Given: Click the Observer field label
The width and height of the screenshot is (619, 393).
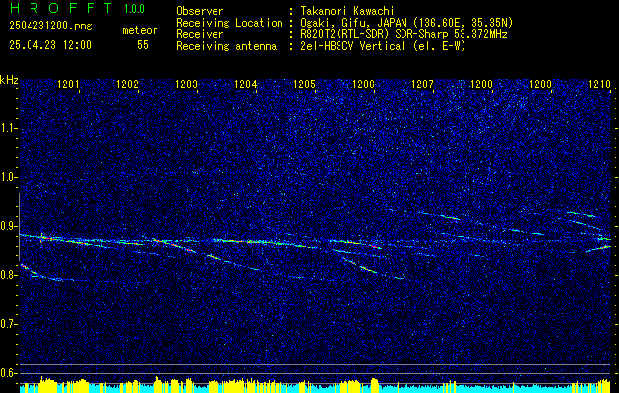Looking at the screenshot, I should [200, 11].
